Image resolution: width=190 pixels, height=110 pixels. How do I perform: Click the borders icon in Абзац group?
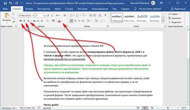[x=102, y=21]
